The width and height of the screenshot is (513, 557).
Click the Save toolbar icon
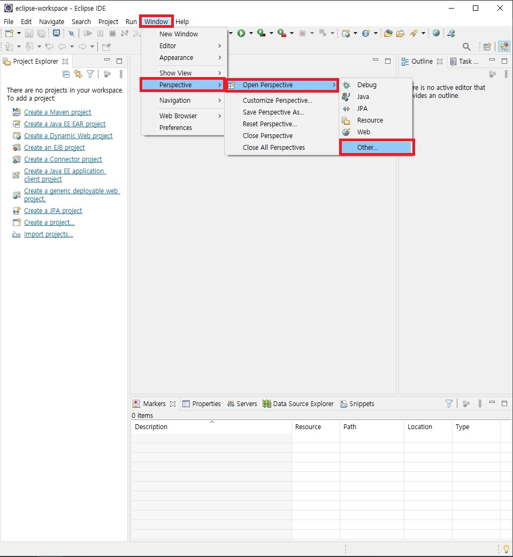29,33
